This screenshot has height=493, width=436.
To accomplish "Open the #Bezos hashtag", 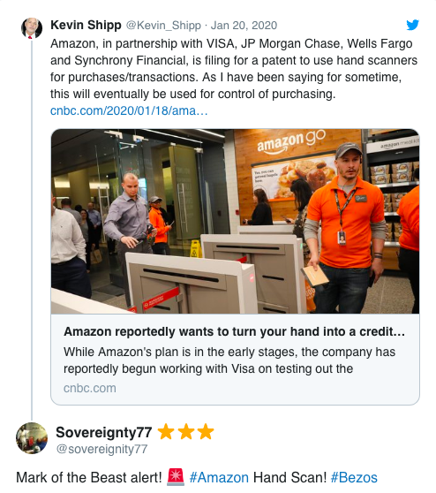I will tap(354, 477).
